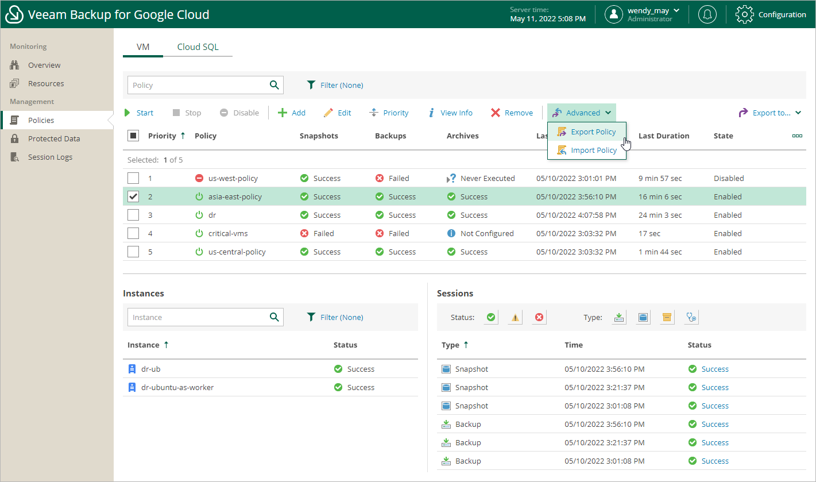Edit the selected policy with pencil
Image resolution: width=816 pixels, height=482 pixels.
[x=337, y=113]
